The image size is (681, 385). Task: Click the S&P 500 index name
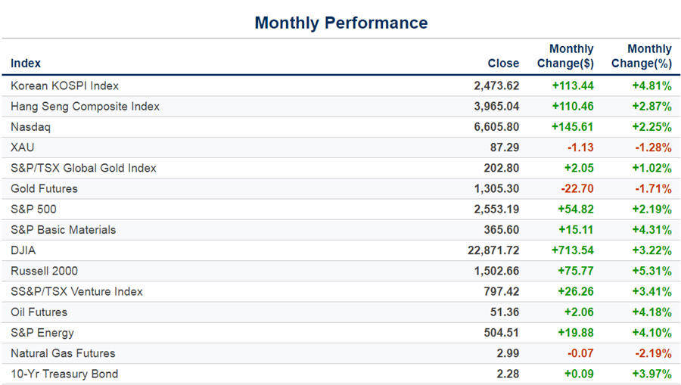pyautogui.click(x=33, y=209)
